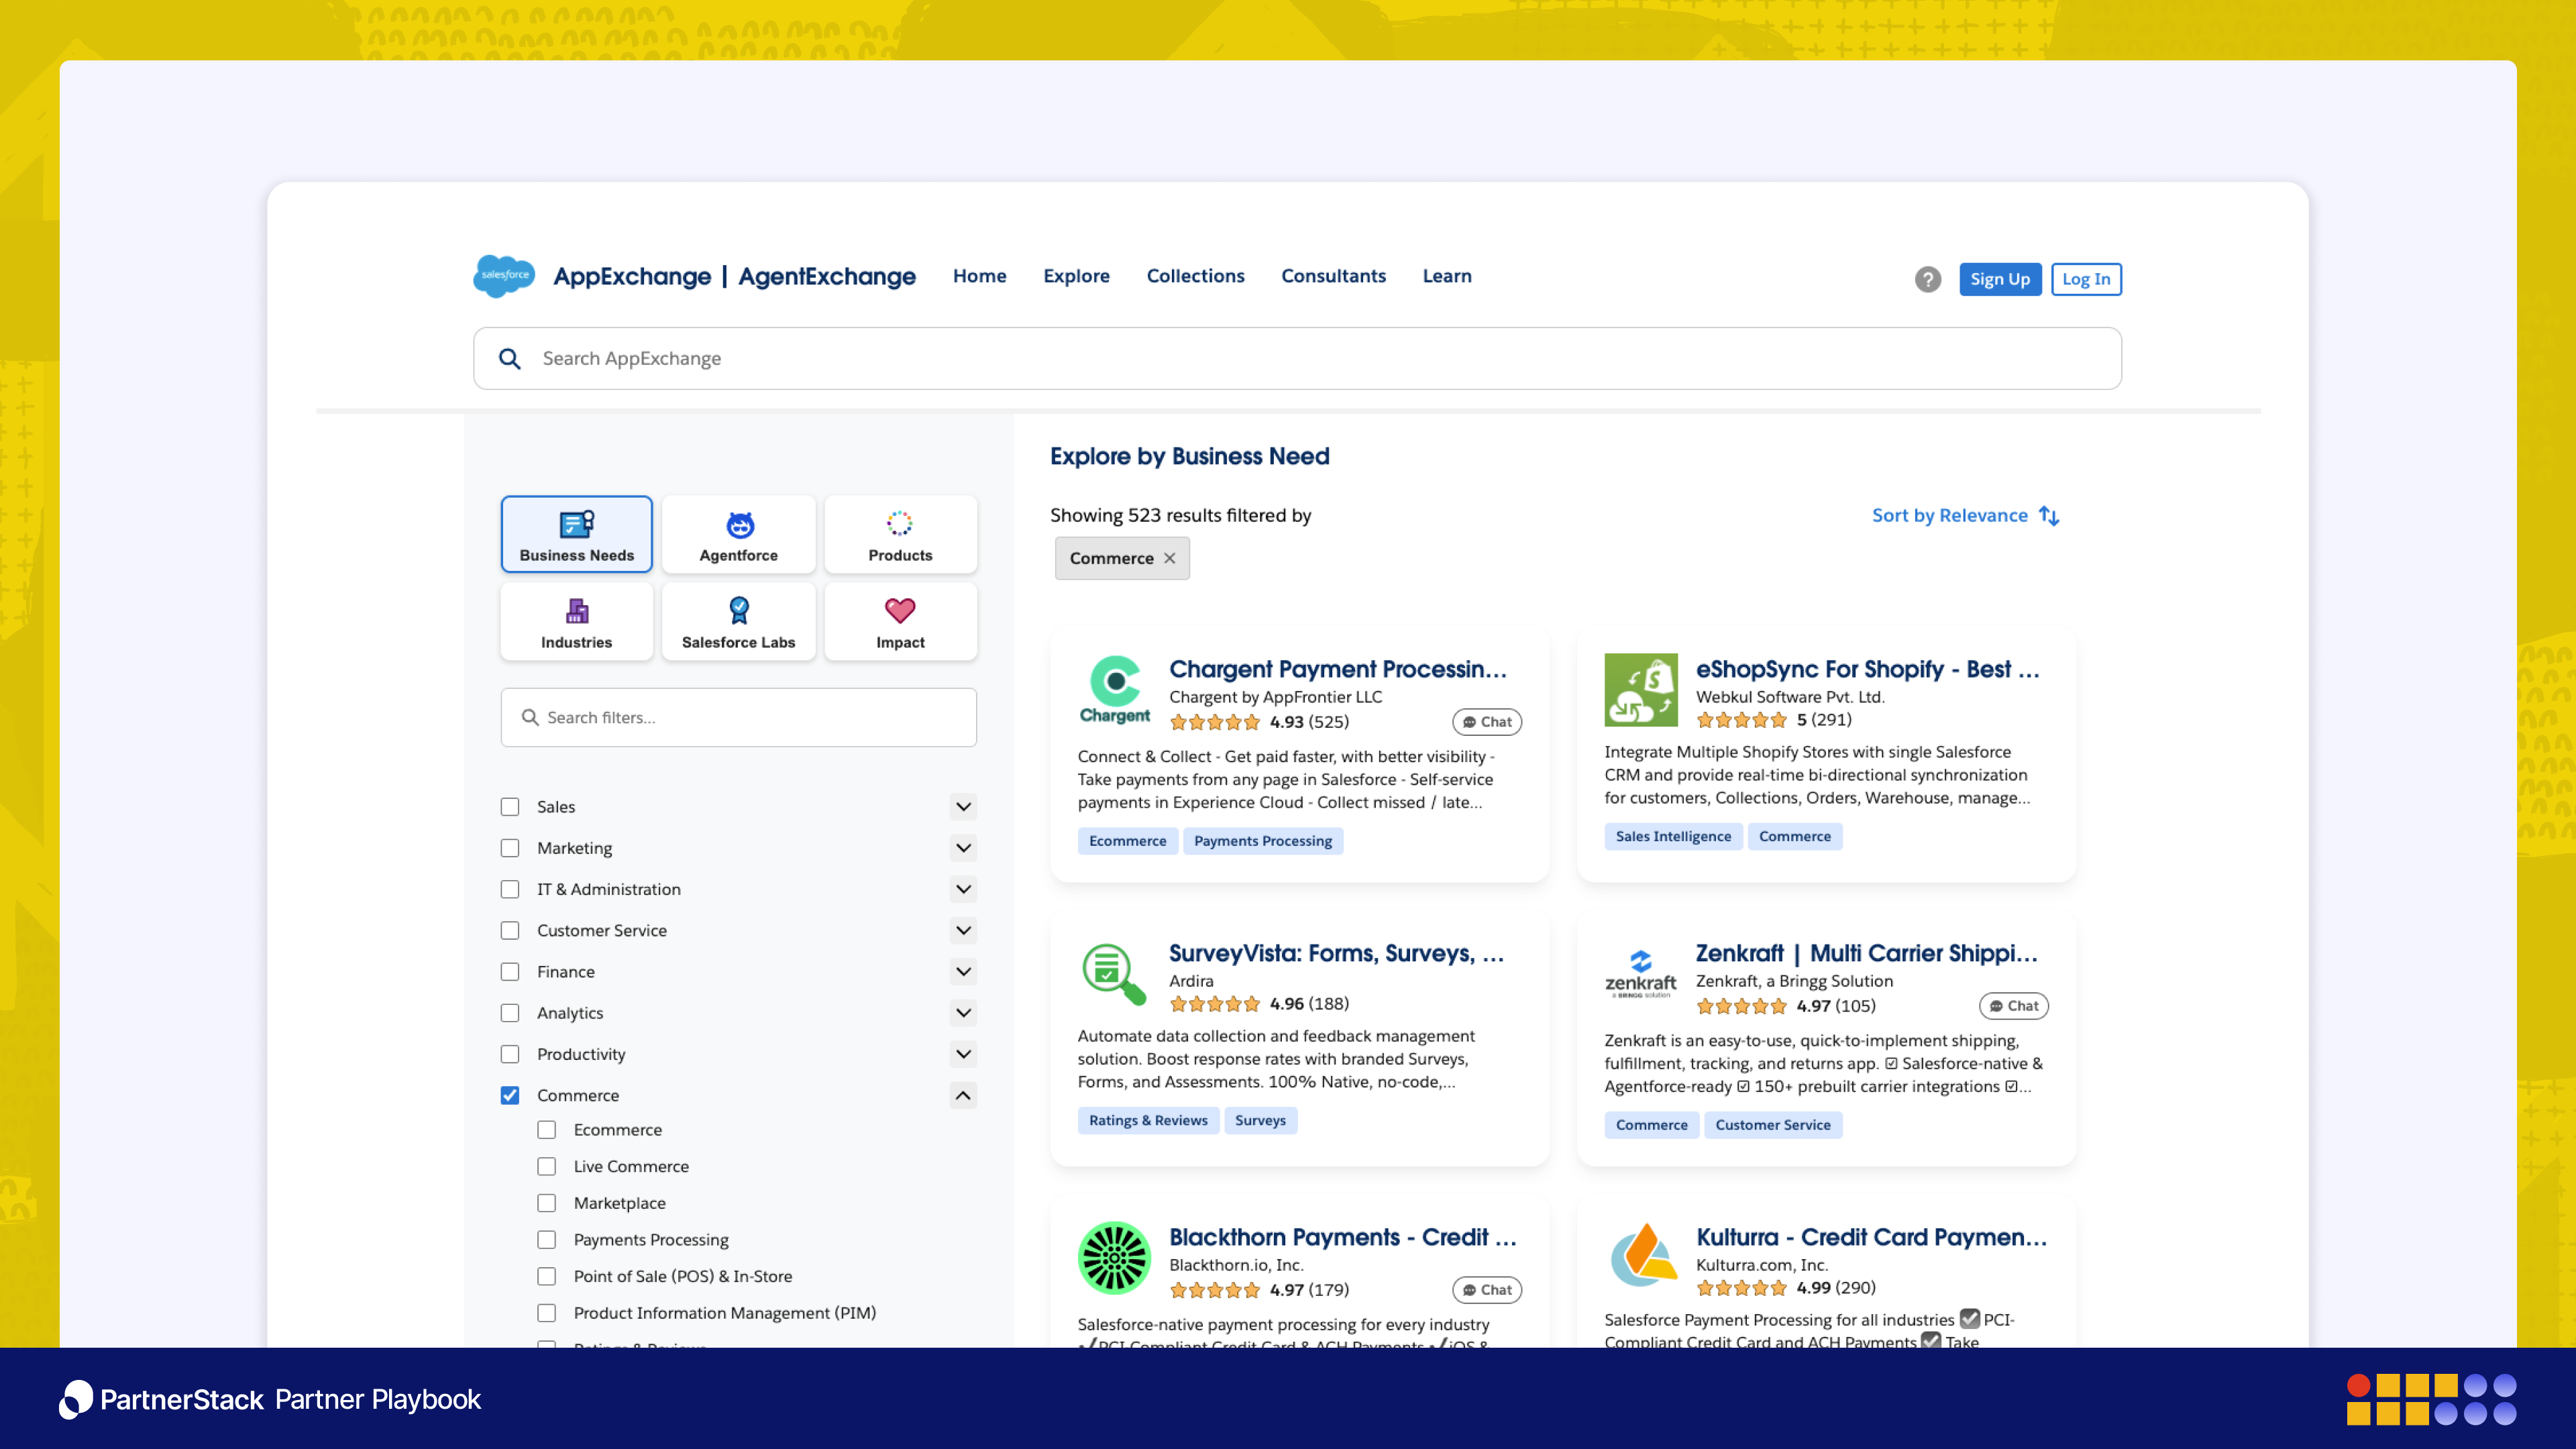The image size is (2576, 1449).
Task: Go to the Home nav item
Action: pyautogui.click(x=979, y=276)
